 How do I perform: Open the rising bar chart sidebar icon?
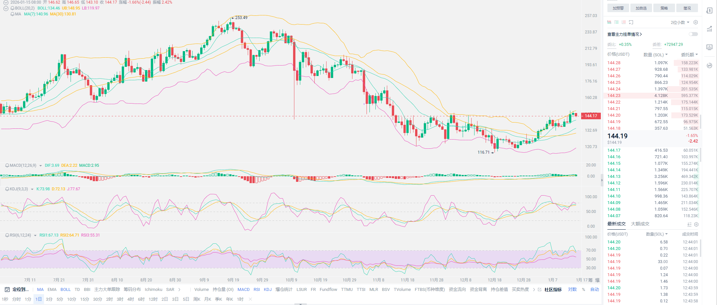(709, 29)
